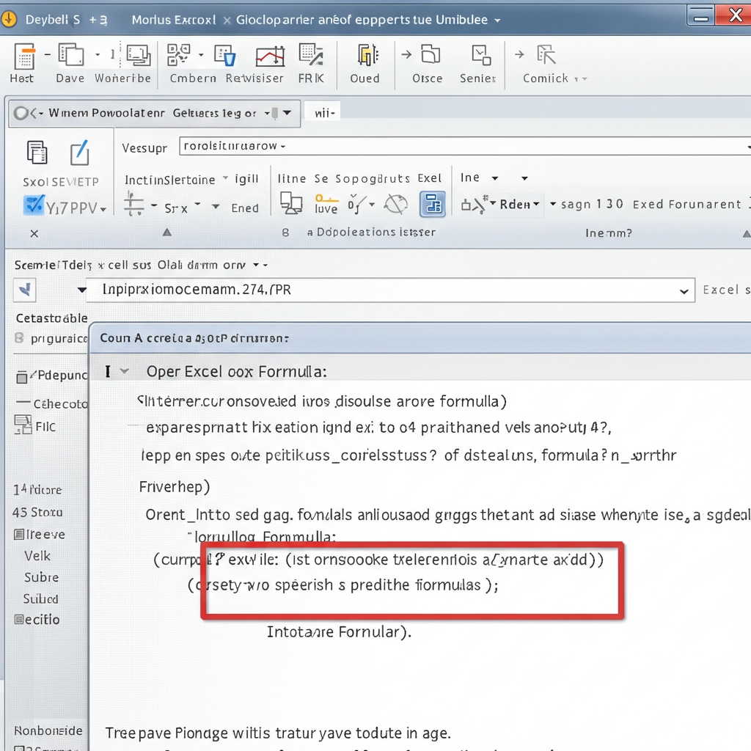
Task: Click the Senier pages icon
Action: click(x=481, y=55)
